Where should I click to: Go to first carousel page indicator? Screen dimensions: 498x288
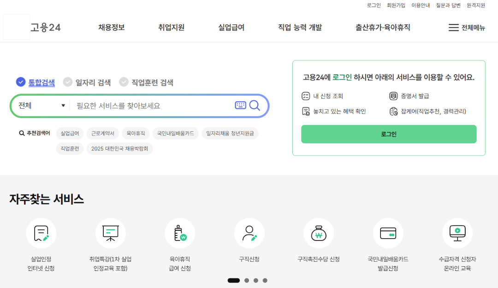point(234,280)
